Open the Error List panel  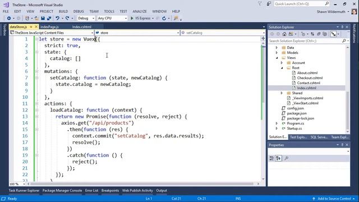[x=91, y=191]
